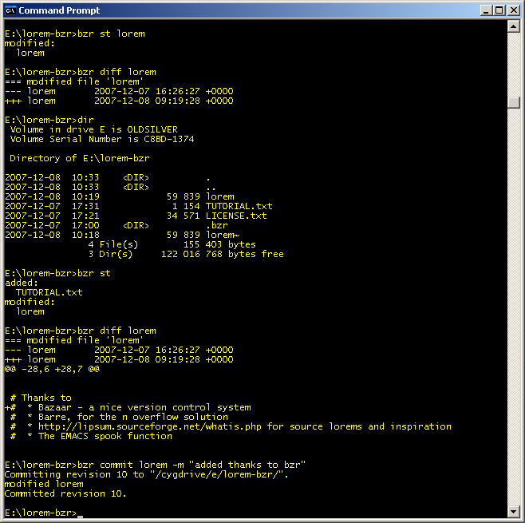The image size is (525, 523).
Task: Click 'Volume in drive E is OLDSILVER' line
Action: click(94, 129)
